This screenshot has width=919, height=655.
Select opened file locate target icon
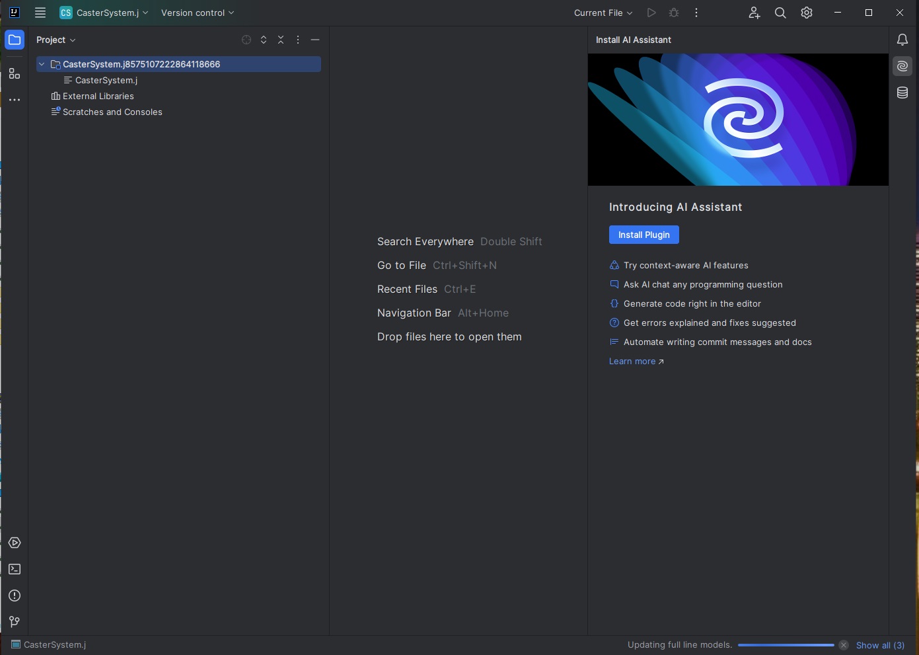click(x=246, y=40)
